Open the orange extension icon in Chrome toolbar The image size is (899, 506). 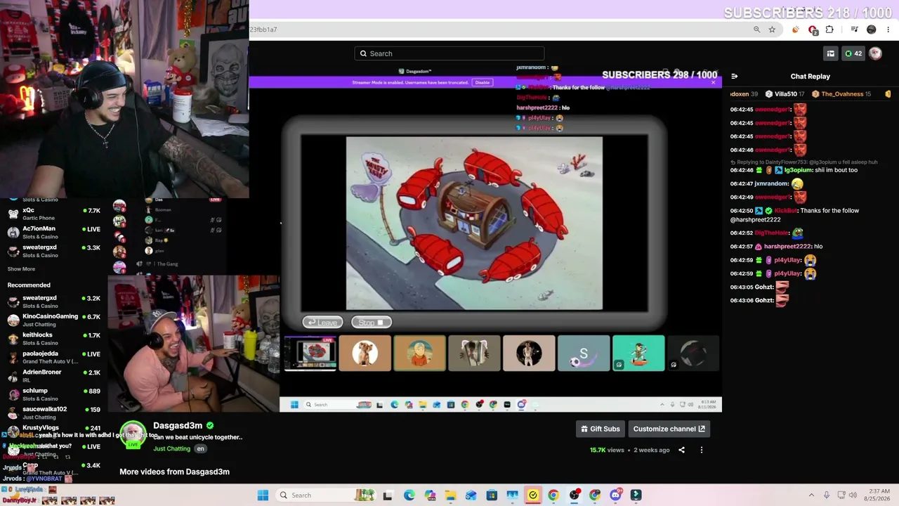[795, 30]
